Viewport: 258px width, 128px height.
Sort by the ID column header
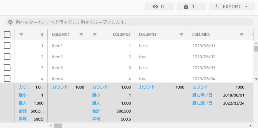click(41, 35)
